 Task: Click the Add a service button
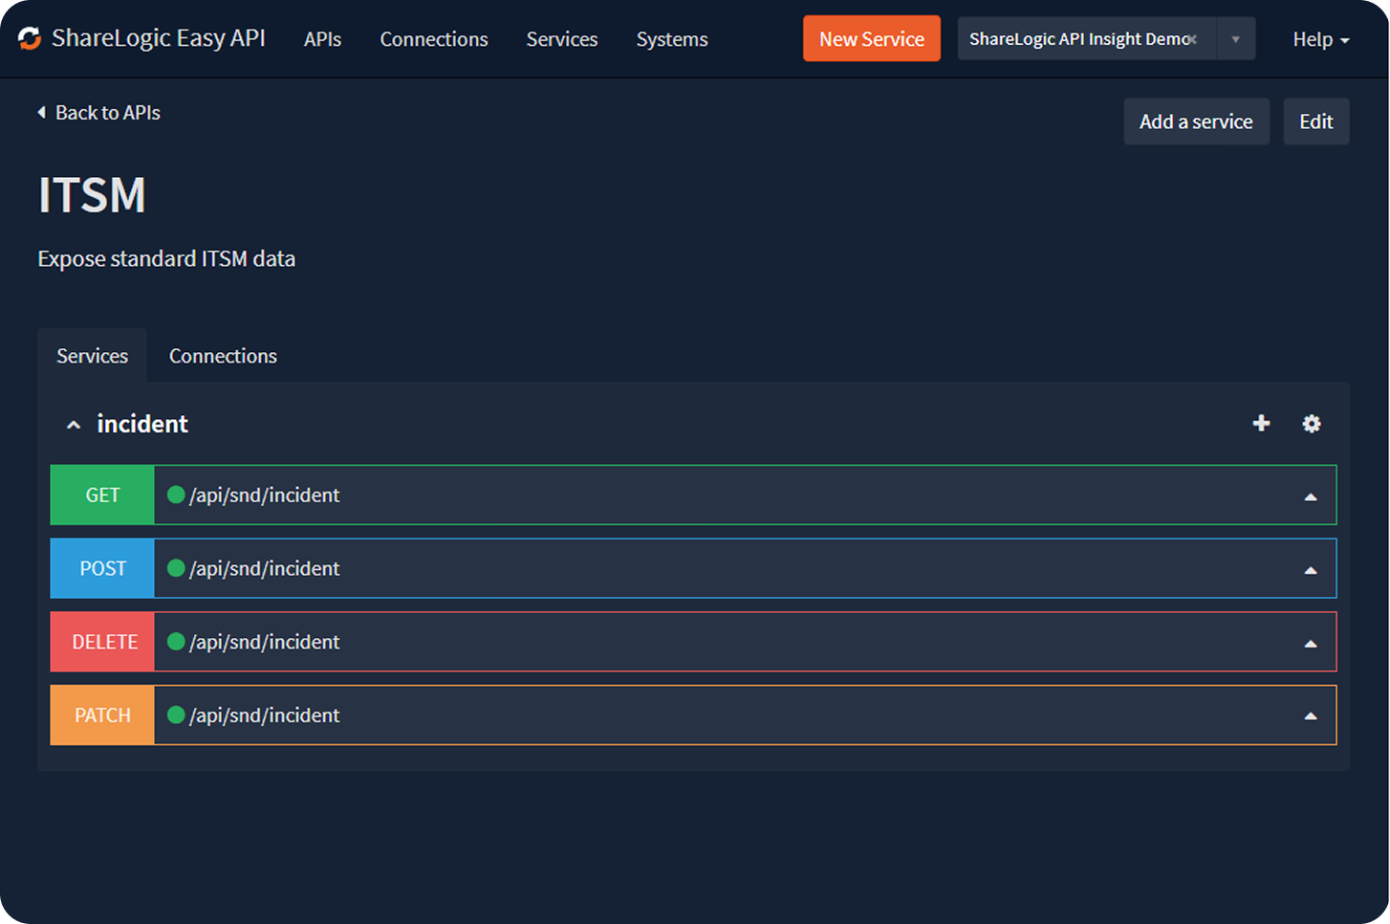pos(1196,121)
